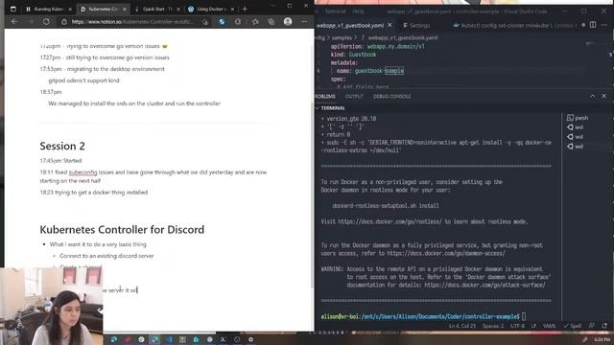614x345 pixels.
Task: Click the docs.docker.com/go/rootless link in terminal
Action: tap(390, 221)
